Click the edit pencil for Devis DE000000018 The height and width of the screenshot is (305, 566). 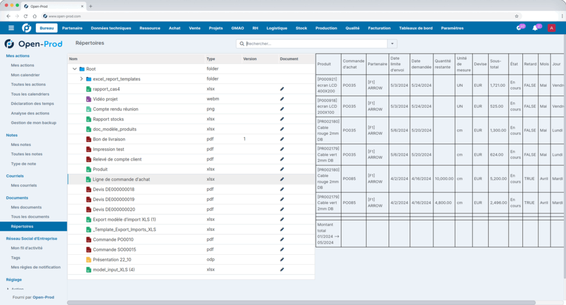(x=282, y=189)
